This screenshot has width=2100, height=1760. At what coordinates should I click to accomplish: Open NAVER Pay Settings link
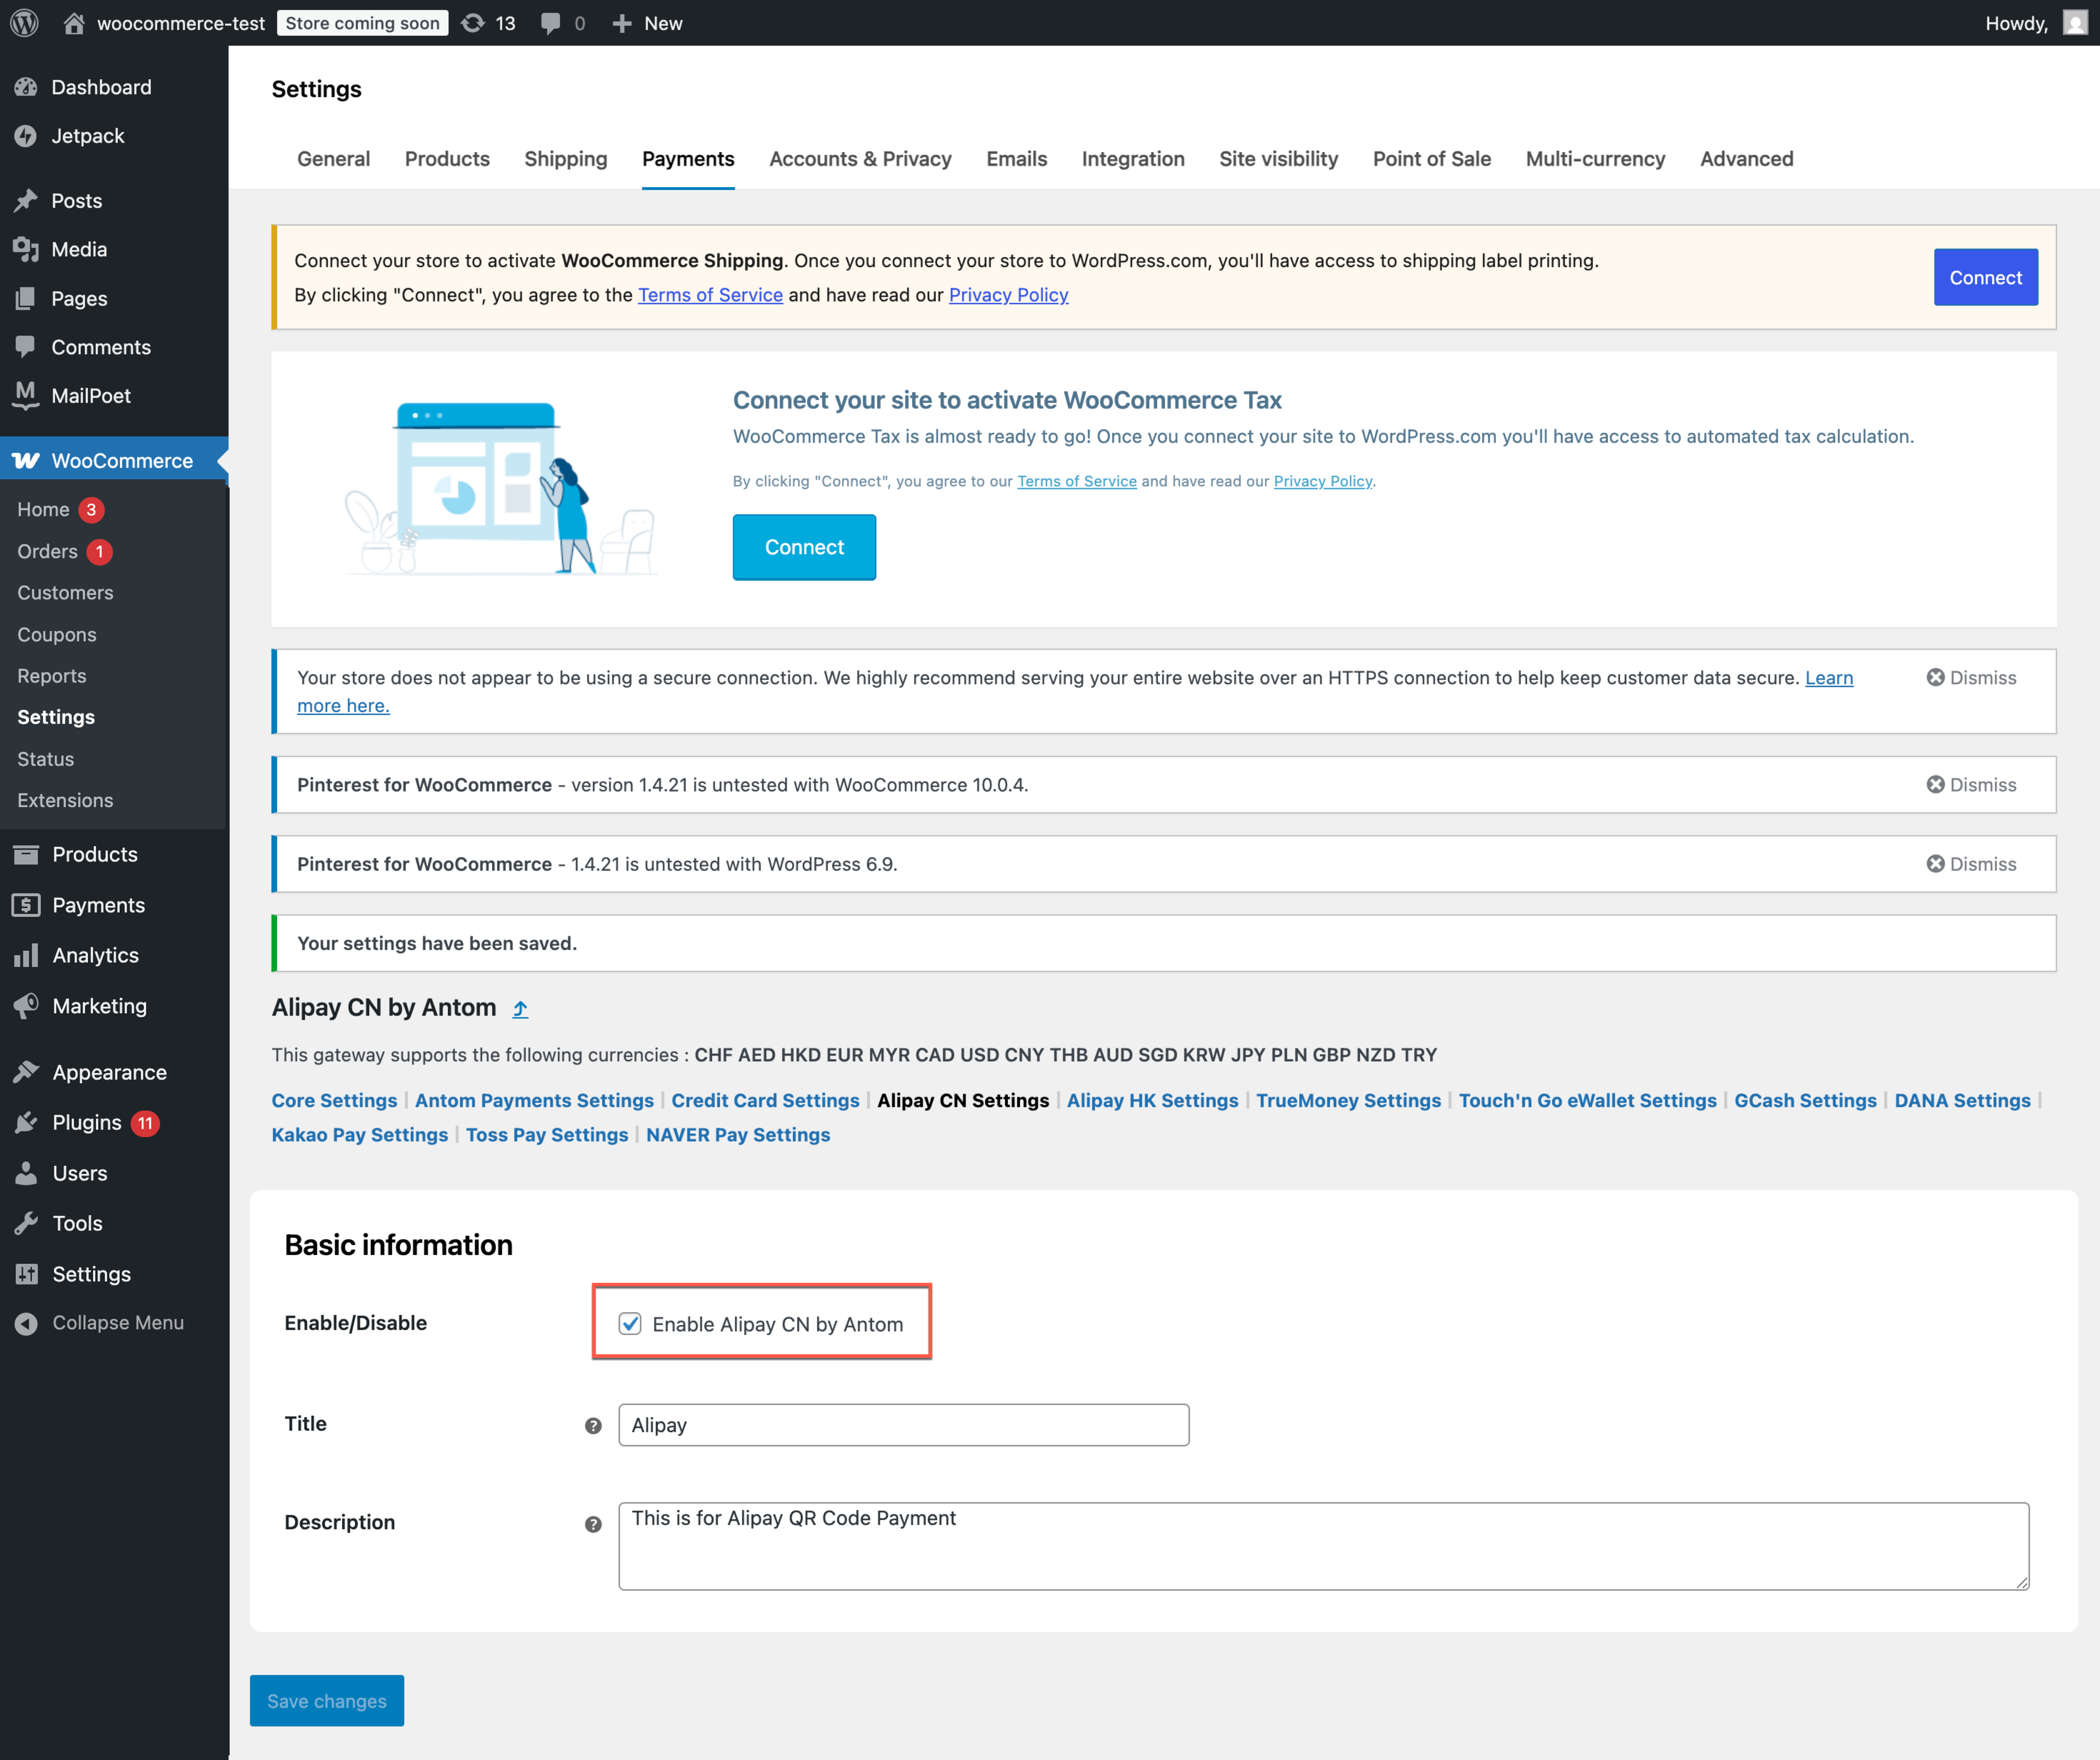[738, 1135]
